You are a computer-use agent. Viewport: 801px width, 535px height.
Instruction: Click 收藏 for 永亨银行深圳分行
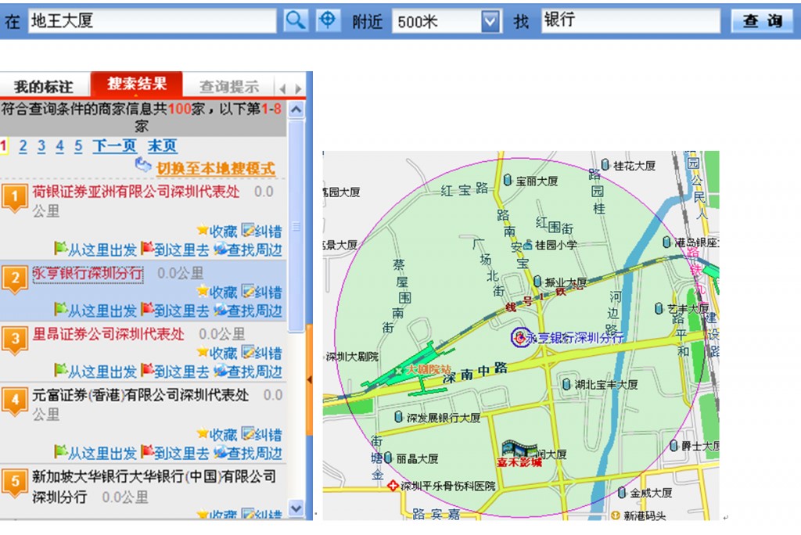tap(217, 293)
